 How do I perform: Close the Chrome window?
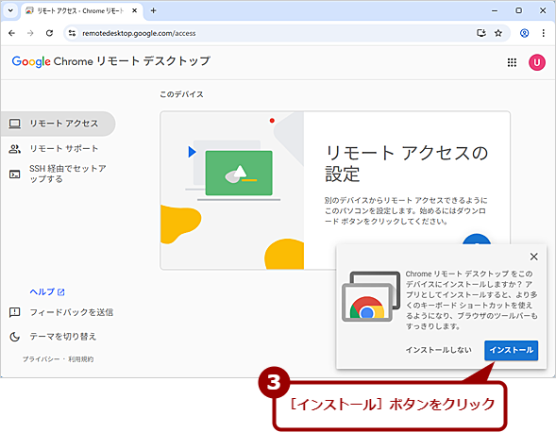(543, 10)
